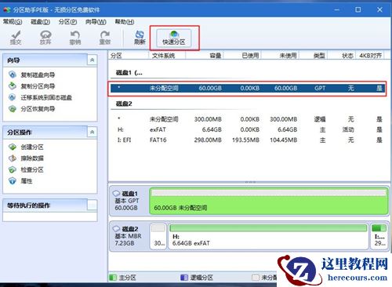392x287 pixels.
Task: Click the 重做 (redo) toolbar icon
Action: tap(105, 38)
